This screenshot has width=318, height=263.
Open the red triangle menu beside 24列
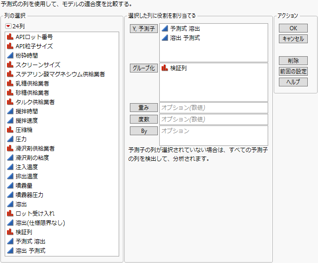point(8,26)
